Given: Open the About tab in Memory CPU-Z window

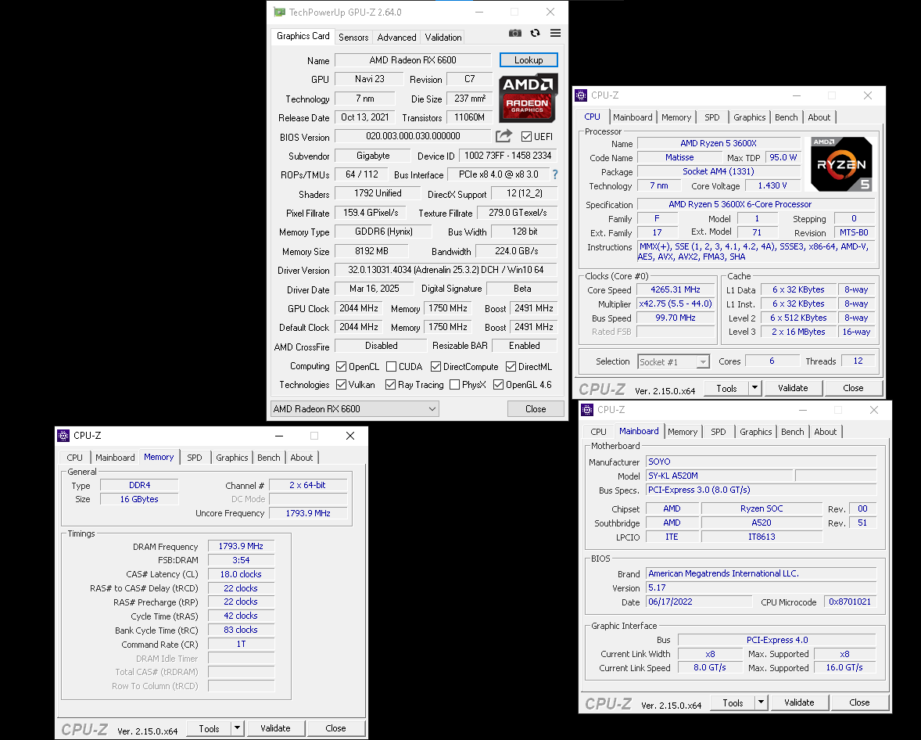Looking at the screenshot, I should (302, 458).
